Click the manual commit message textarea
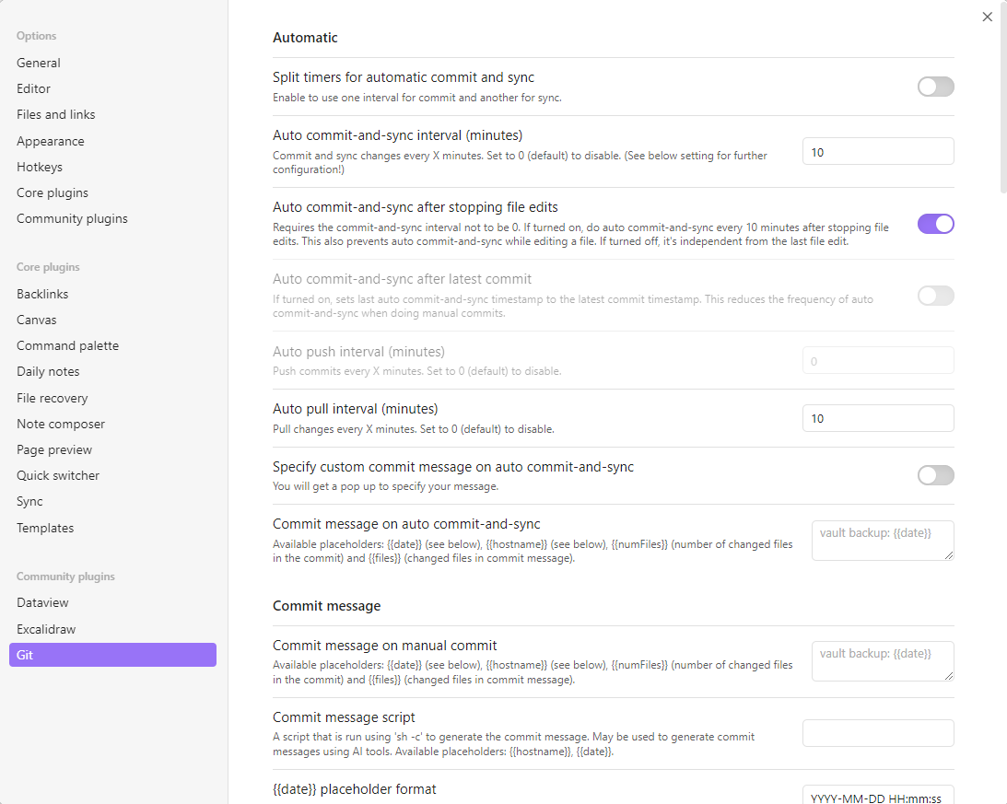This screenshot has height=804, width=1007. pyautogui.click(x=882, y=661)
